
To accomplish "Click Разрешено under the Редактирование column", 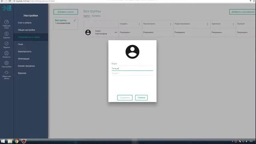I will point(180,32).
